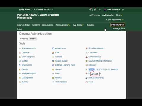The height and width of the screenshot is (106, 142).
Task: Click the Announcements tool icon
Action: [x=20, y=48]
